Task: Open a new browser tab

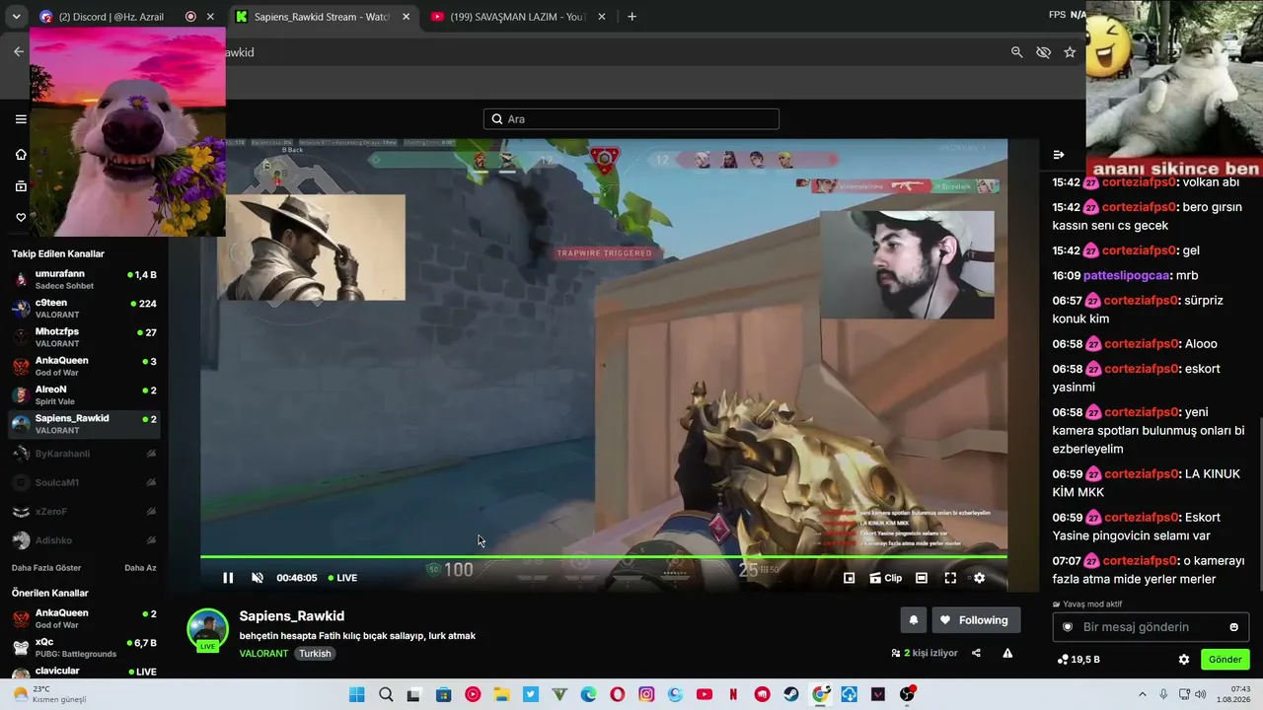Action: click(631, 17)
